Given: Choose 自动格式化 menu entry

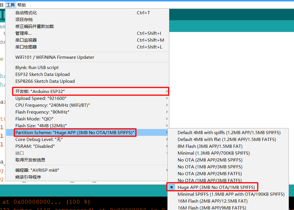Looking at the screenshot, I should pyautogui.click(x=87, y=13).
